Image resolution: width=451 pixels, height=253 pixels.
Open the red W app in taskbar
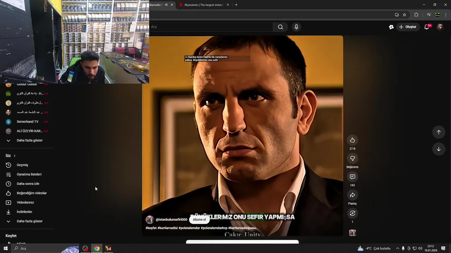(108, 248)
